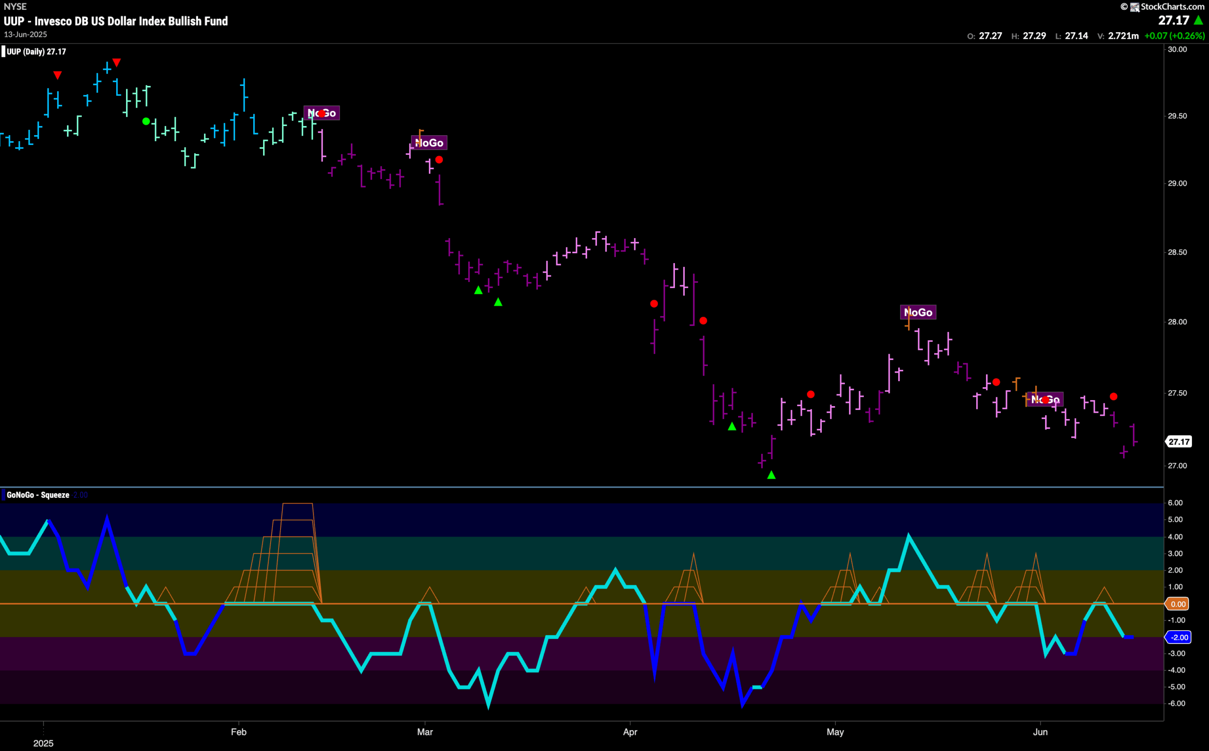Click the first red down-triangle marker in early January
The height and width of the screenshot is (751, 1209).
(x=58, y=76)
